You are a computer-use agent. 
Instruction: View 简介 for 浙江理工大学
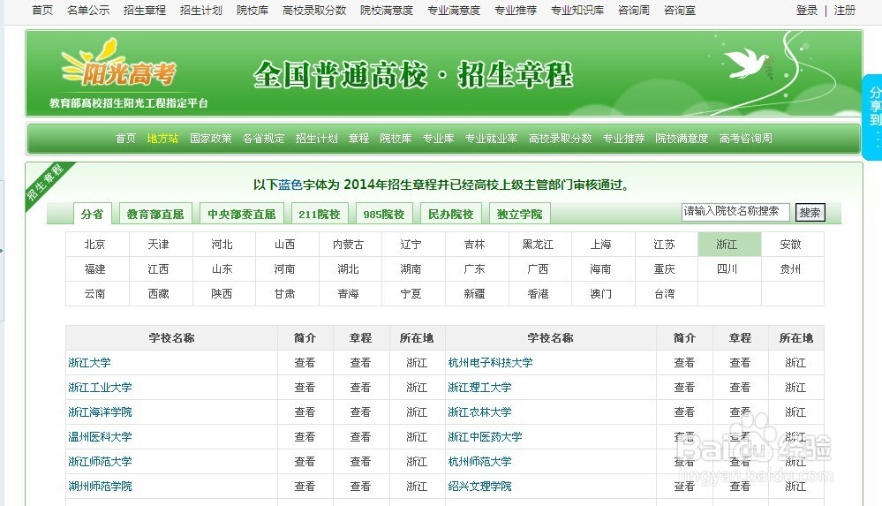click(684, 388)
